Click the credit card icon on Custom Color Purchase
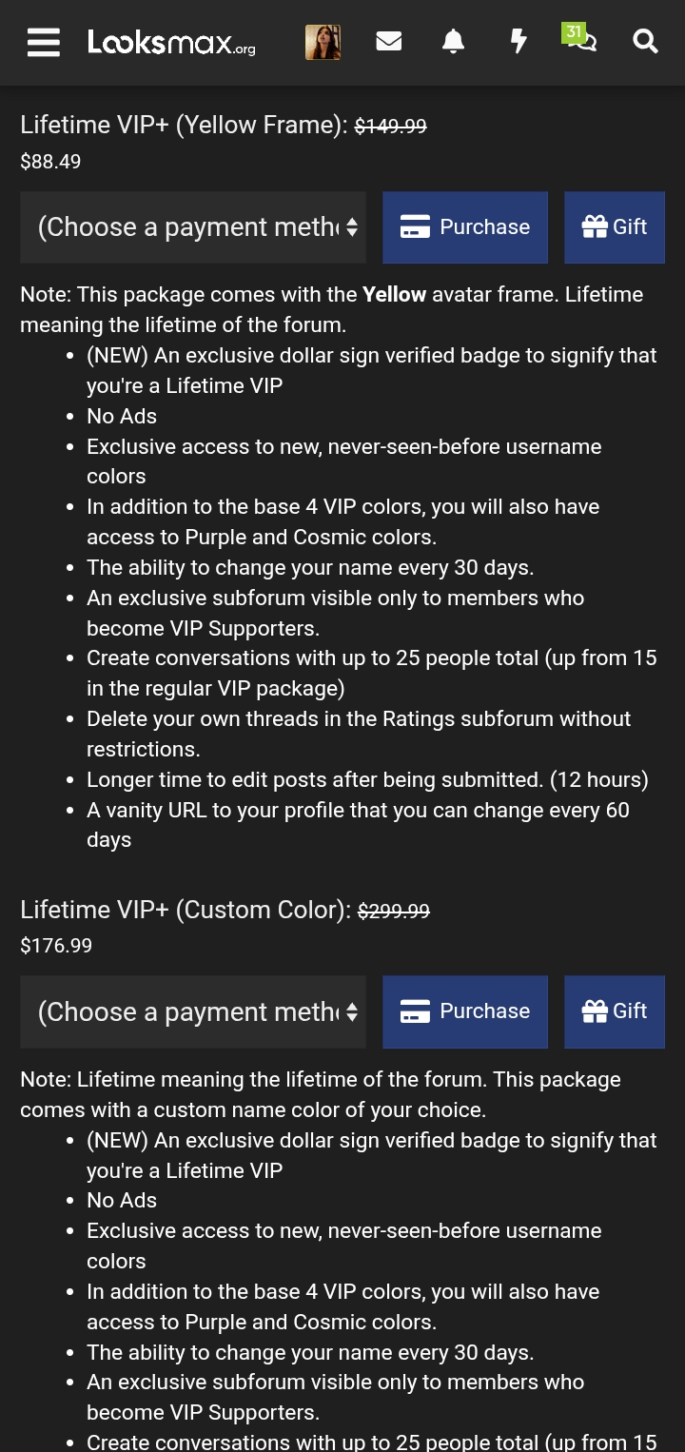This screenshot has width=685, height=1452. click(415, 1011)
